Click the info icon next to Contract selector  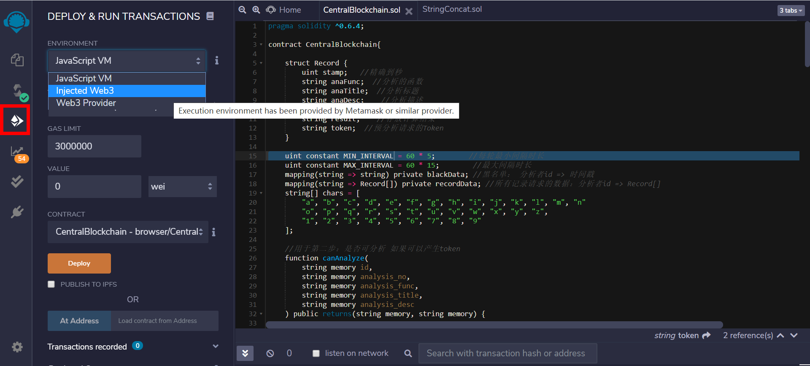pos(214,232)
